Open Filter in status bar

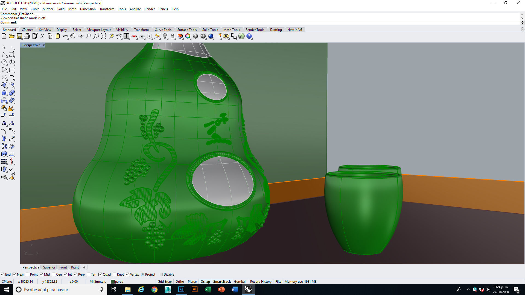pos(279,282)
